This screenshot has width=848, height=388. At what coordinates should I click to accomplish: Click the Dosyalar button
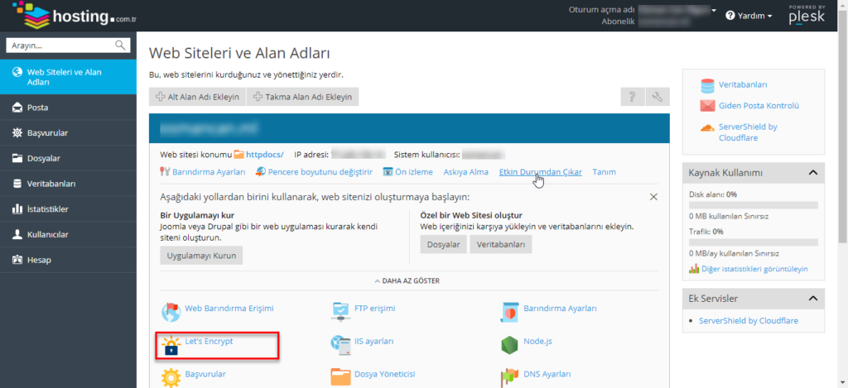[444, 244]
